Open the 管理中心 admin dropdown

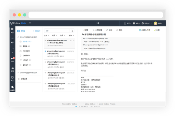[x=148, y=24]
